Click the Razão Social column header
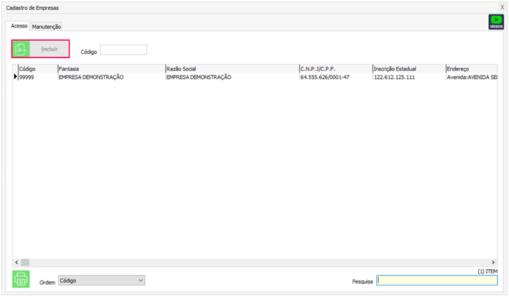Image resolution: width=509 pixels, height=297 pixels. (231, 69)
